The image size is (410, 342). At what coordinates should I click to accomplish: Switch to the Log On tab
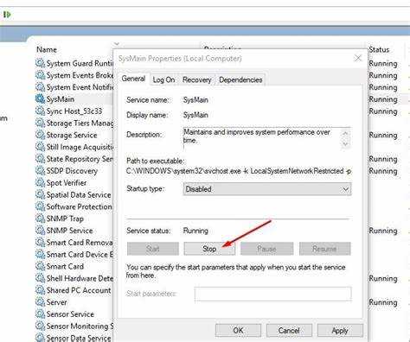tap(163, 79)
